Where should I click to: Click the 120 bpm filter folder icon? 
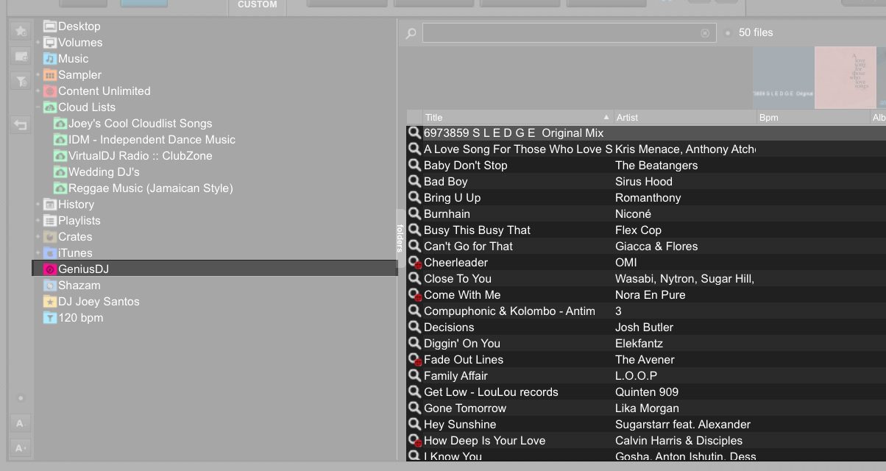[x=50, y=318]
